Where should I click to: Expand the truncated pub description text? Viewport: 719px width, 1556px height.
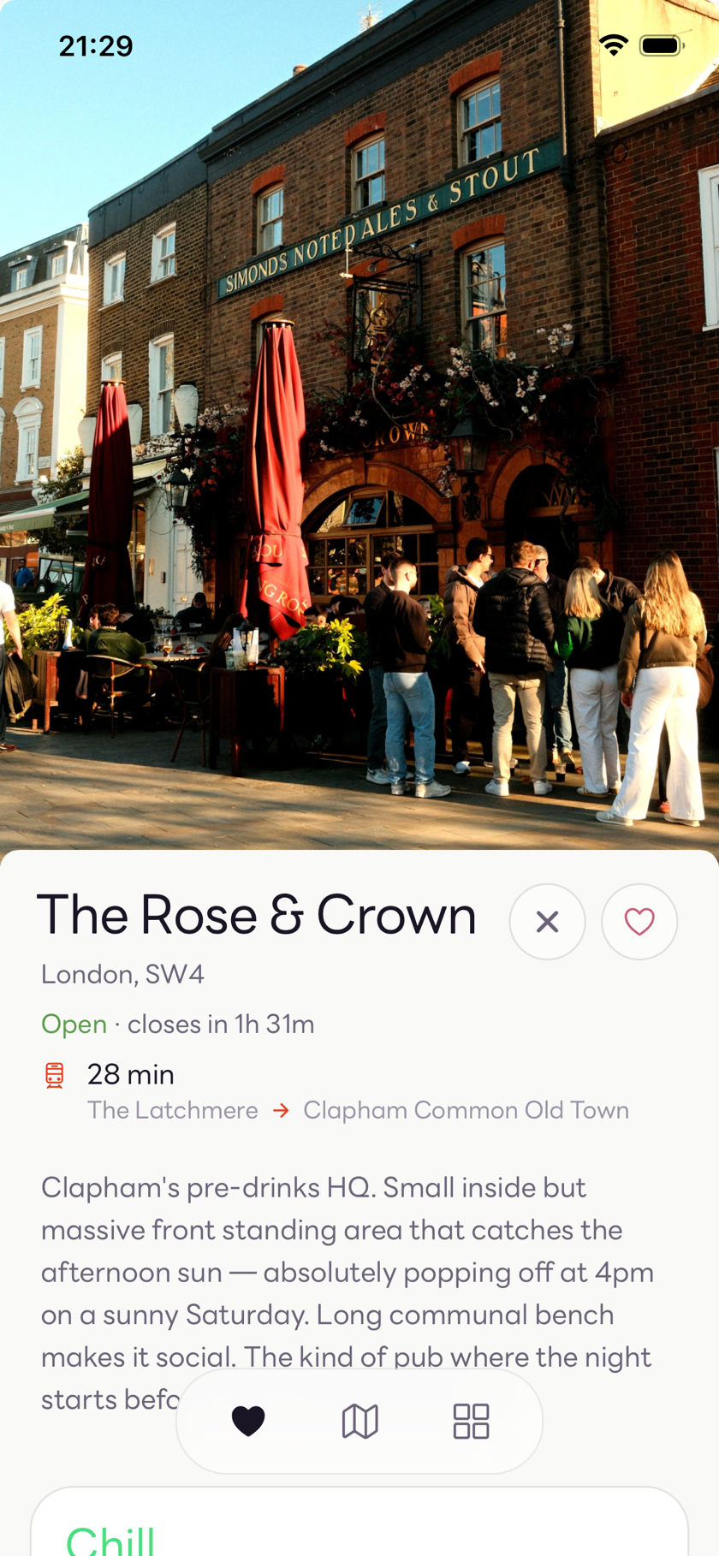click(x=348, y=1292)
